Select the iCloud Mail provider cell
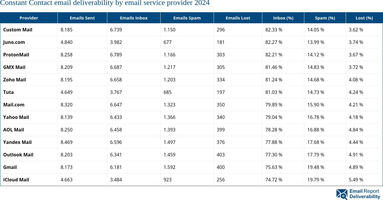Screen dimensions: 383x200 point(29,180)
